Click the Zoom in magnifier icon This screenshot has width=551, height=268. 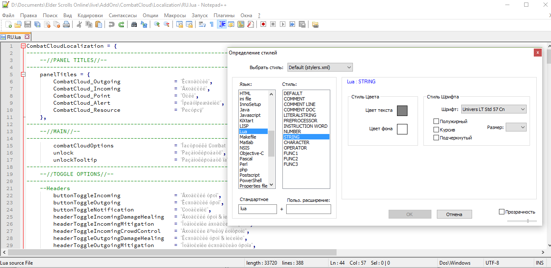pyautogui.click(x=157, y=24)
